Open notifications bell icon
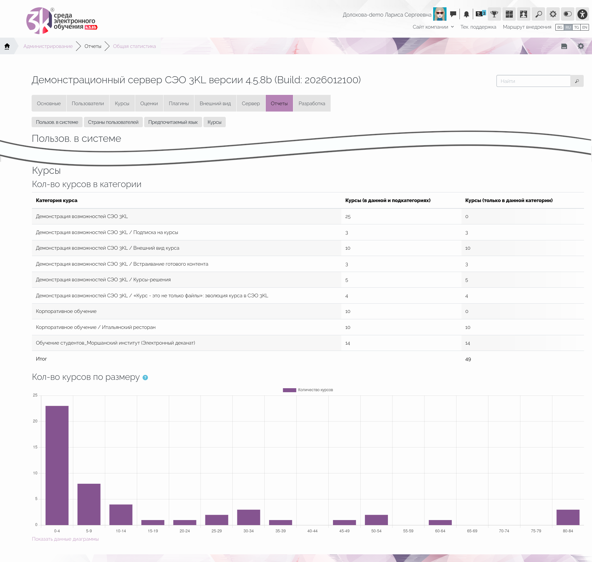592x562 pixels. pyautogui.click(x=466, y=14)
